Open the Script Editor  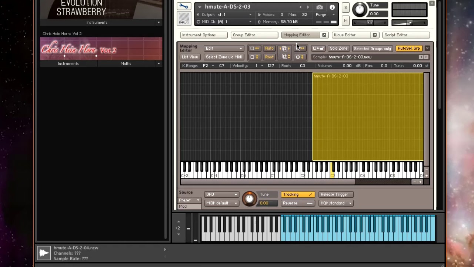coord(406,35)
